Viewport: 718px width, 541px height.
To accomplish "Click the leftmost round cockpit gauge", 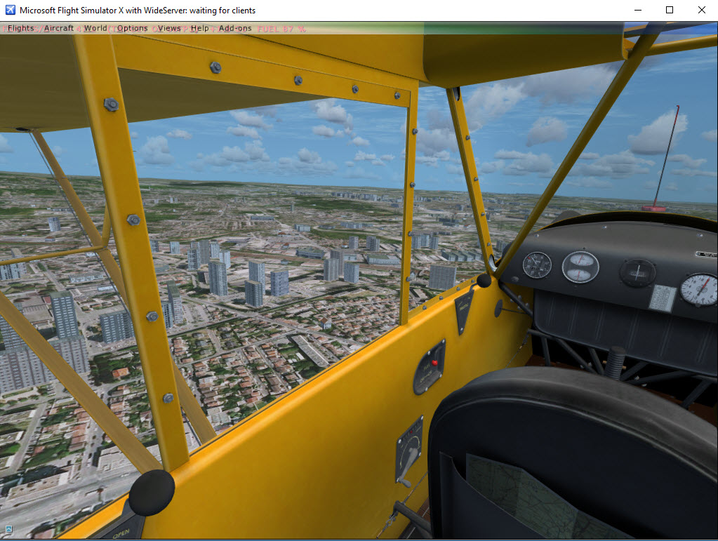I will point(537,265).
